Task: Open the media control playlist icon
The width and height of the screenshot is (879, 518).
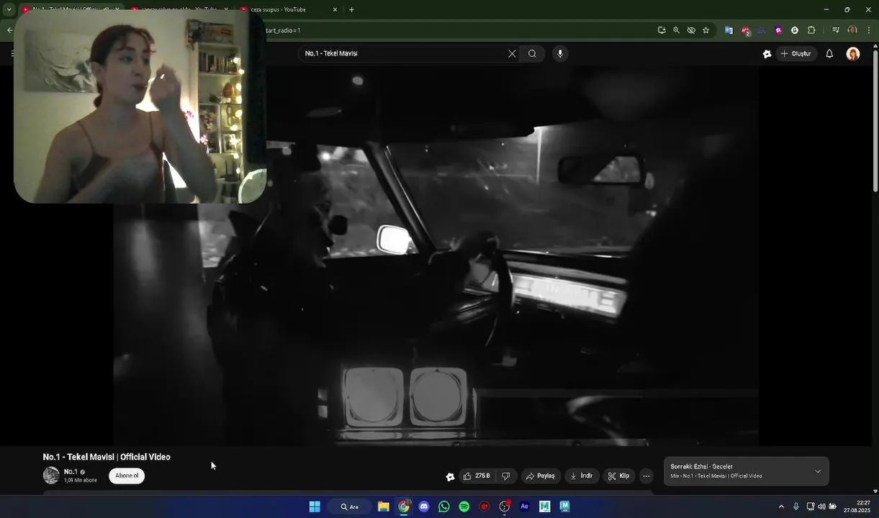Action: pyautogui.click(x=836, y=30)
